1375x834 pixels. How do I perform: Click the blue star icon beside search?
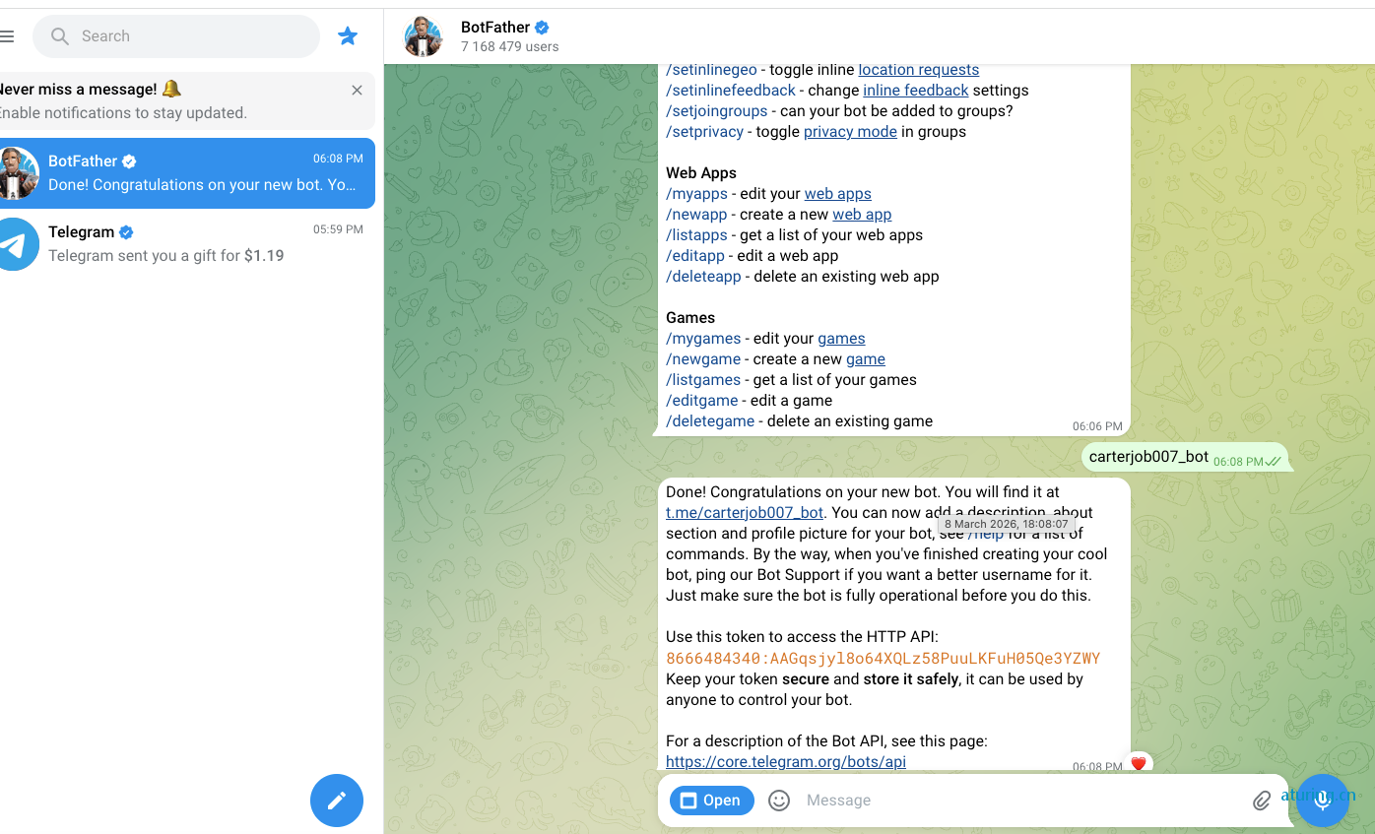[x=348, y=36]
